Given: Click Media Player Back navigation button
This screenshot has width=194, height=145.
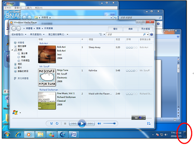Looking at the screenshot, I should (x=14, y=28).
